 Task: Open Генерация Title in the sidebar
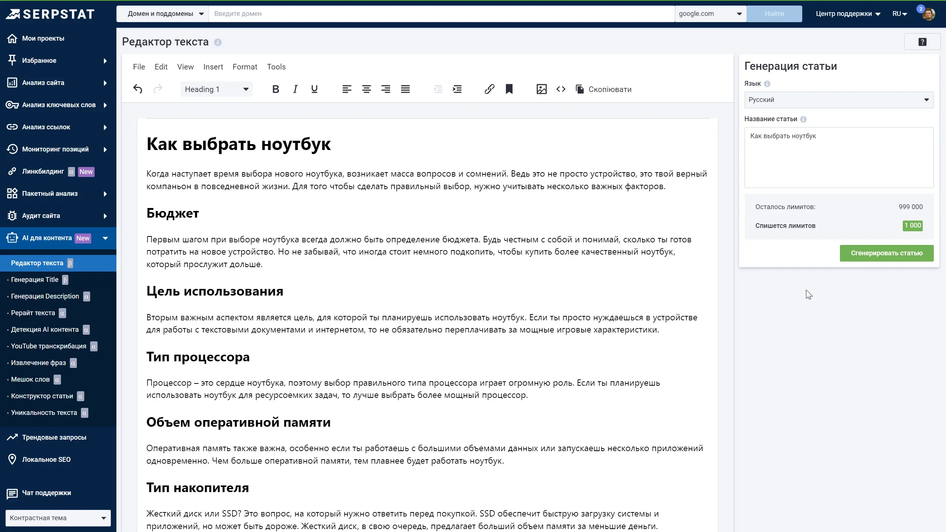(x=35, y=280)
